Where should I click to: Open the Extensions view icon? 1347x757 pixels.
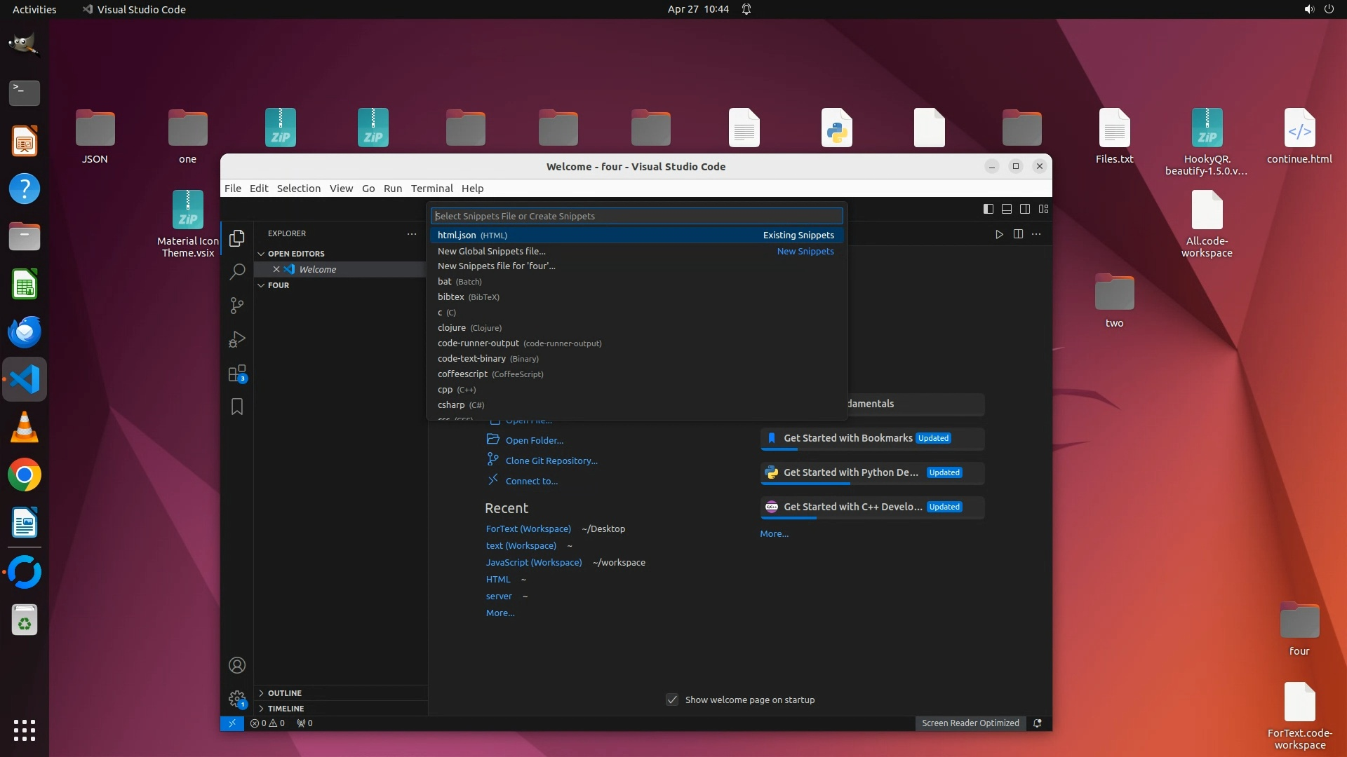click(x=237, y=373)
